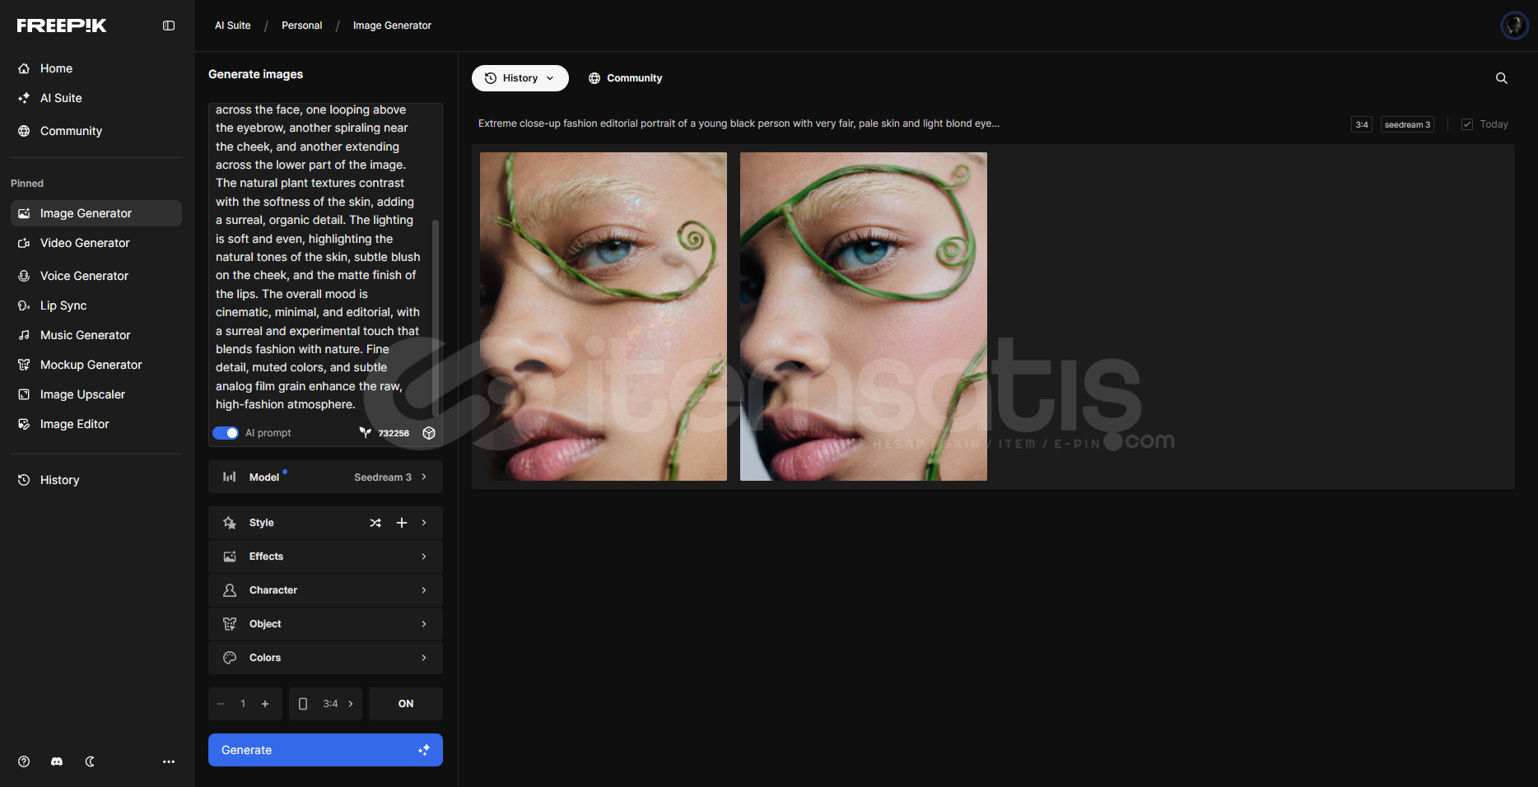The width and height of the screenshot is (1538, 787).
Task: Open the History dropdown
Action: click(x=520, y=78)
